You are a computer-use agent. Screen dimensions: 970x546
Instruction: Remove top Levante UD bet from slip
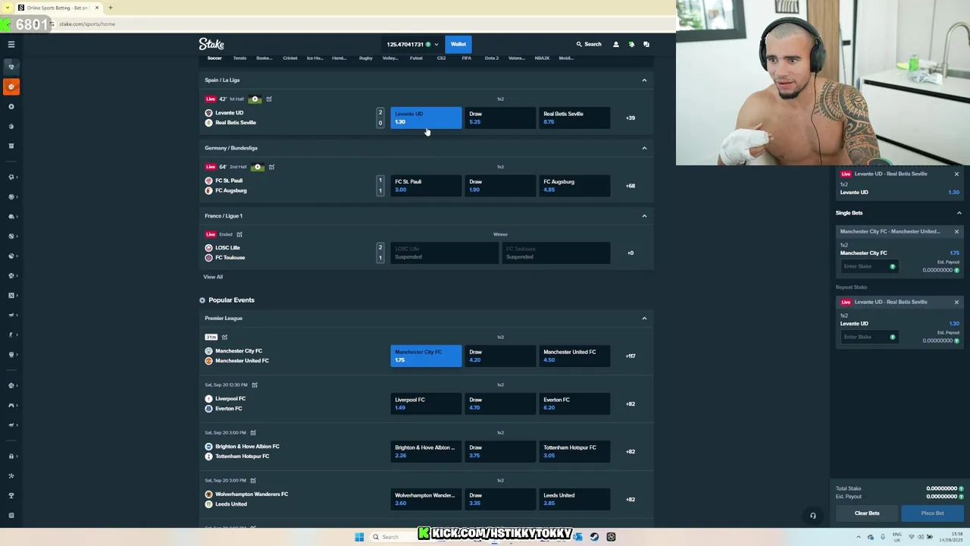pyautogui.click(x=956, y=174)
